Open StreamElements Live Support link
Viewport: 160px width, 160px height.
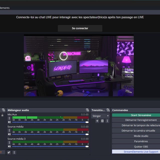point(136,152)
